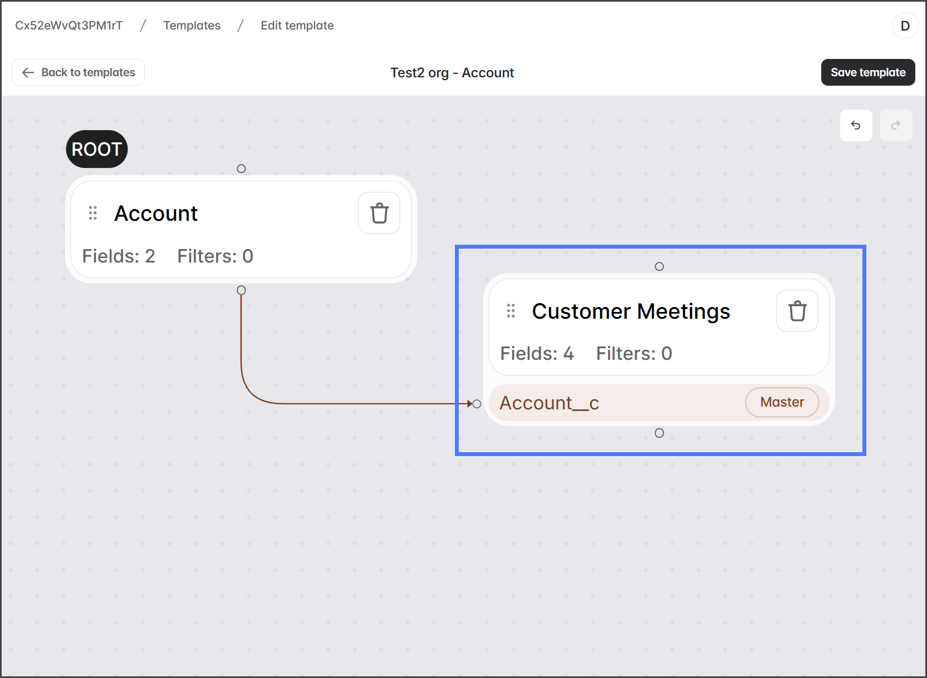Screen dimensions: 927x678
Task: Grab the Customer Meetings drag handle
Action: 511,311
